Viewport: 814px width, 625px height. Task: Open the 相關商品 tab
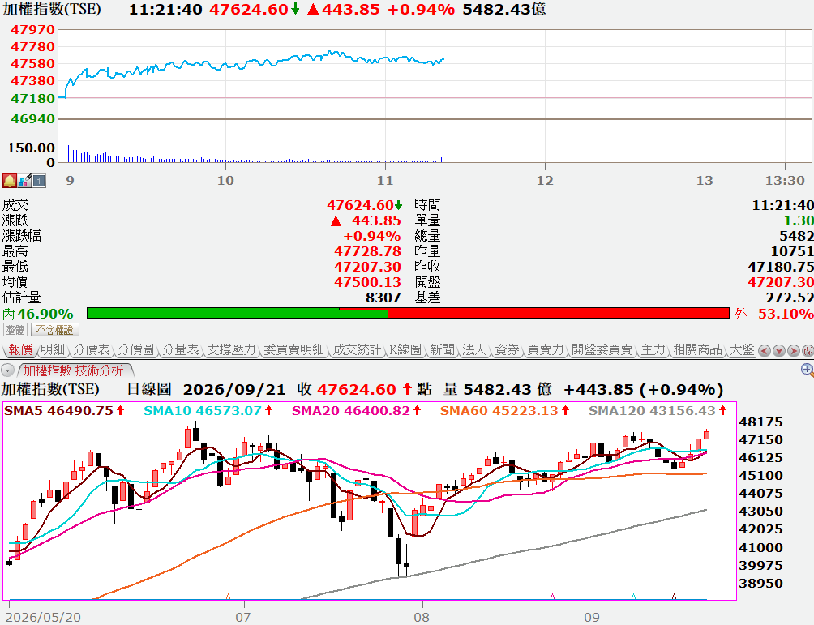(x=697, y=350)
